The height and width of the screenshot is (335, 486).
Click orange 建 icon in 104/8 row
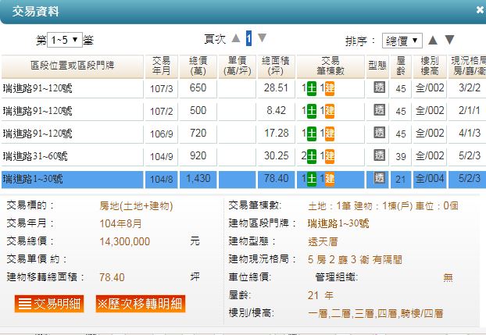[x=330, y=179]
